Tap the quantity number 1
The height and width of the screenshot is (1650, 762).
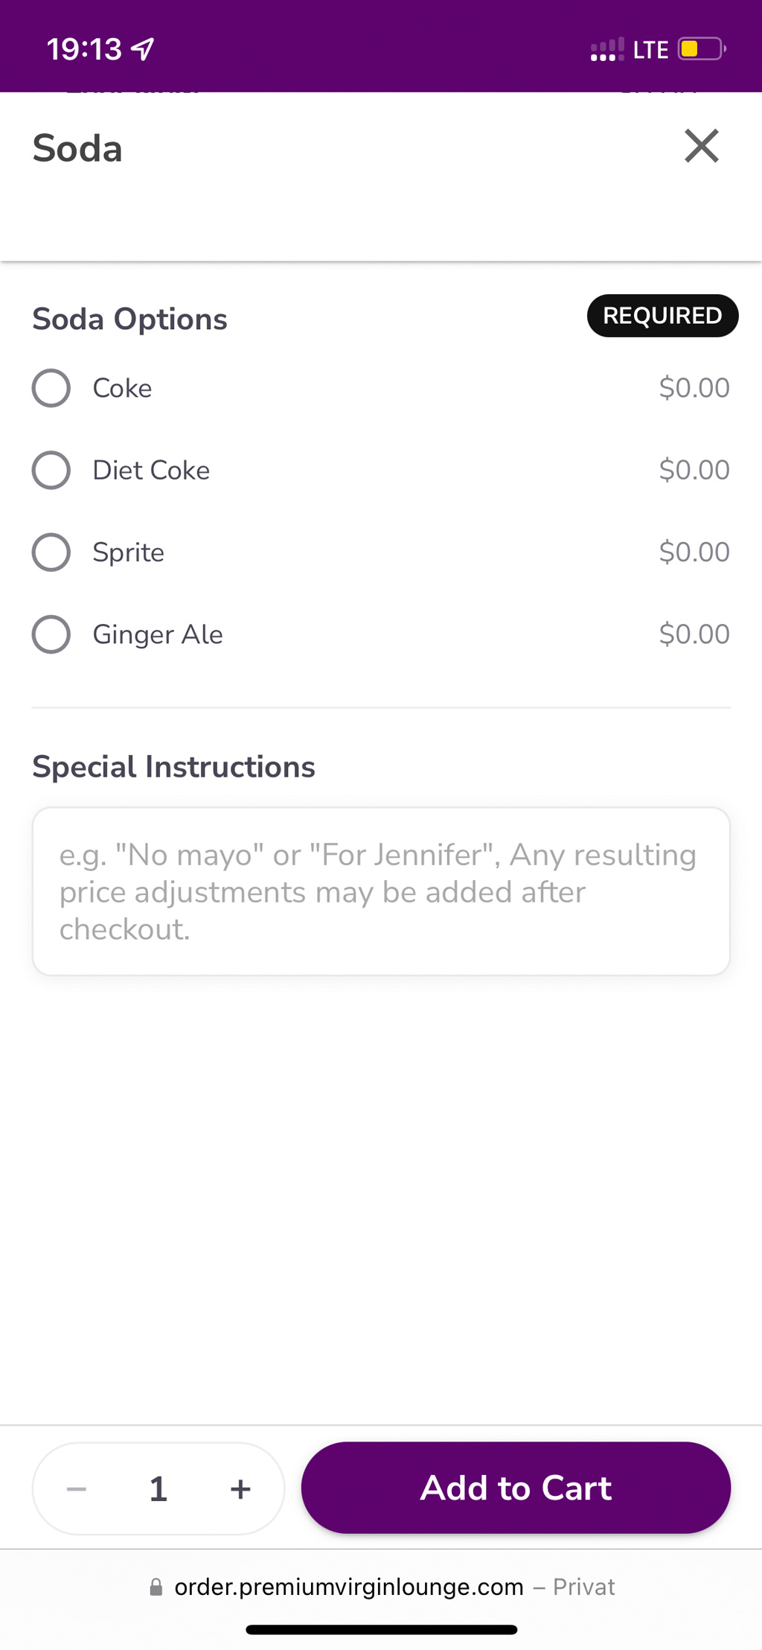tap(158, 1489)
